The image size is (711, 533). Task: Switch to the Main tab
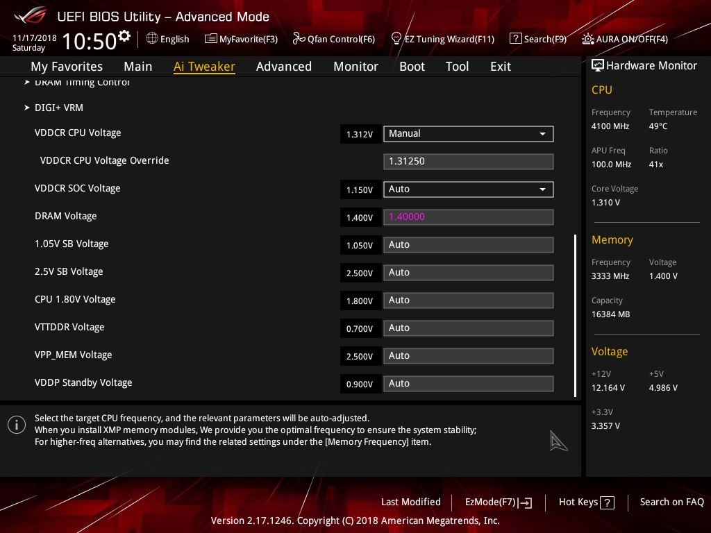tap(138, 67)
